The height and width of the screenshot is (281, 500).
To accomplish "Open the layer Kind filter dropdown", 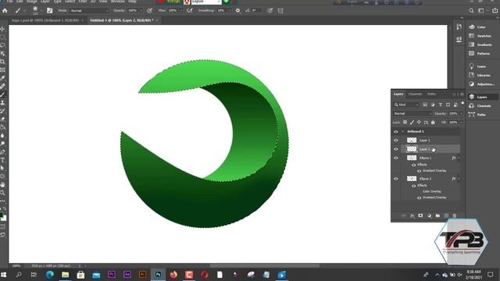I will coord(406,105).
